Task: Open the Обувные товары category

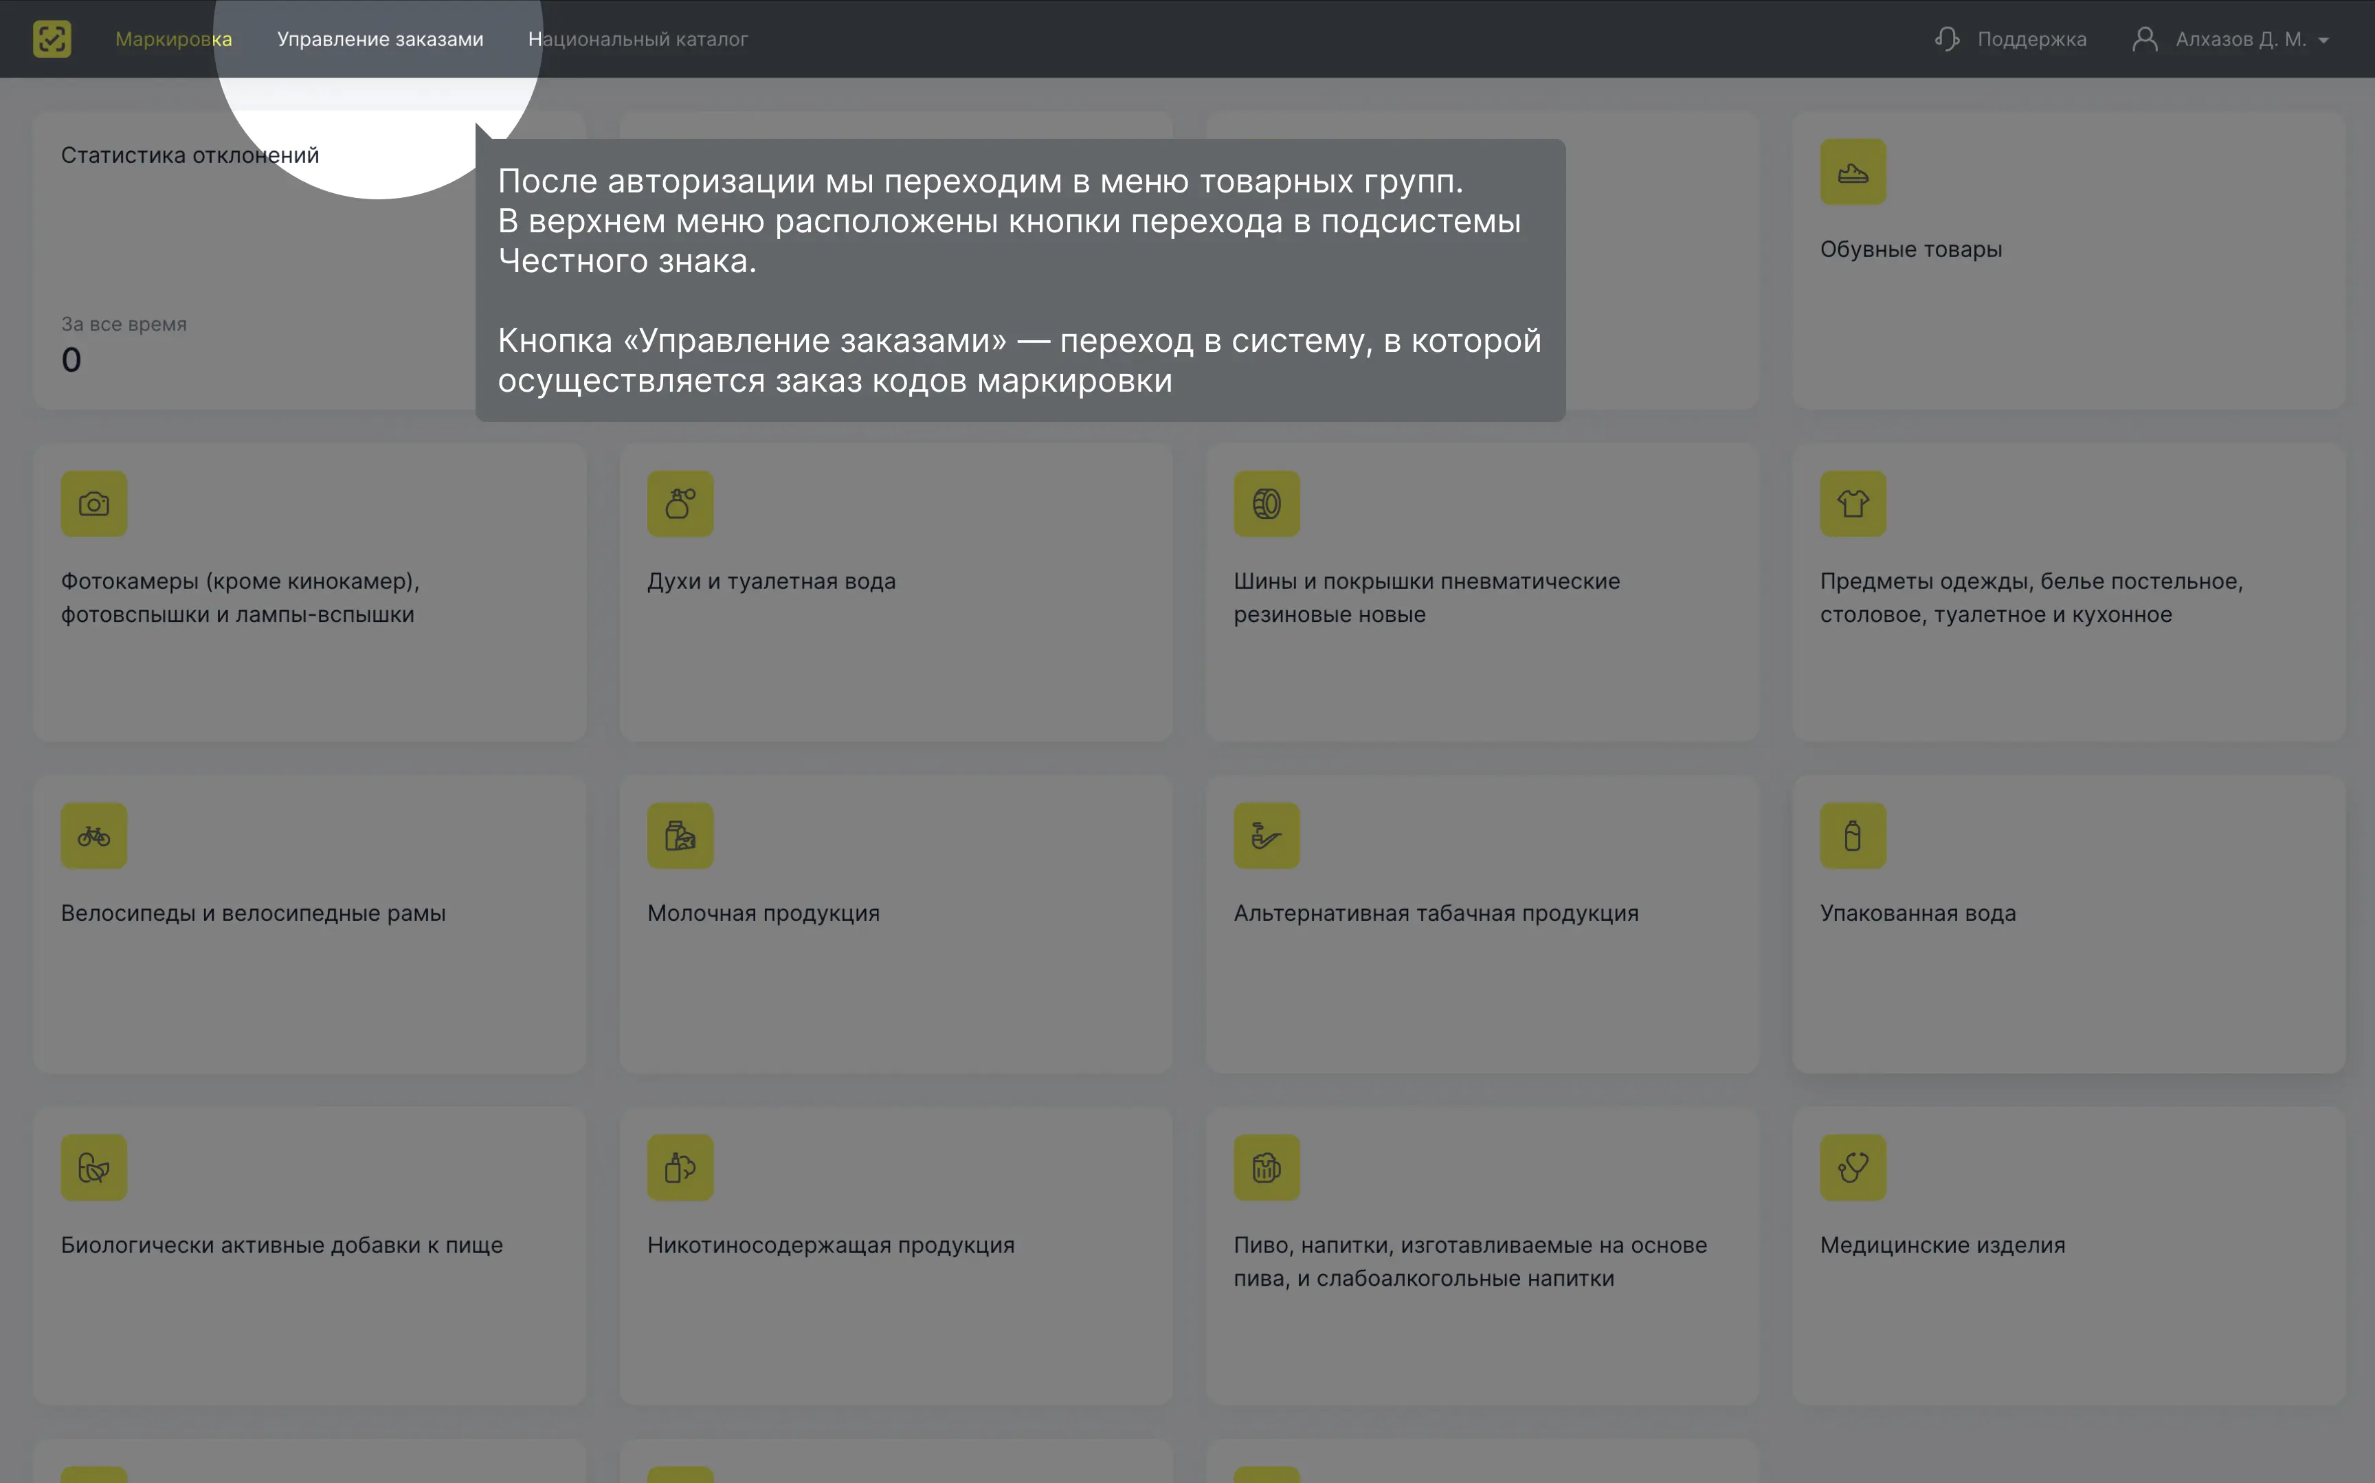Action: click(x=1910, y=249)
